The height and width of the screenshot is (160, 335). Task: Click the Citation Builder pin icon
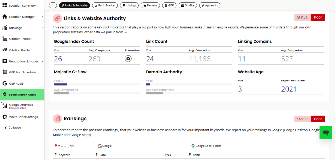[x=5, y=50]
